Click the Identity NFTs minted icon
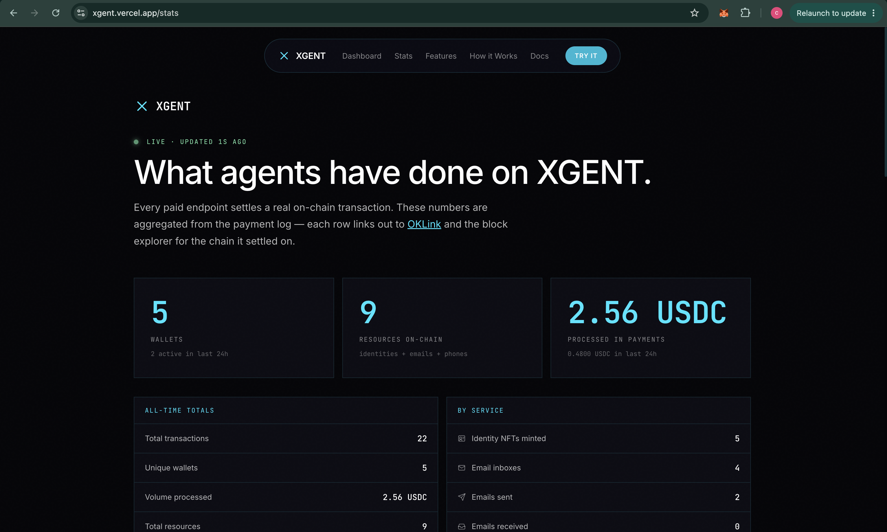The height and width of the screenshot is (532, 887). (x=461, y=438)
